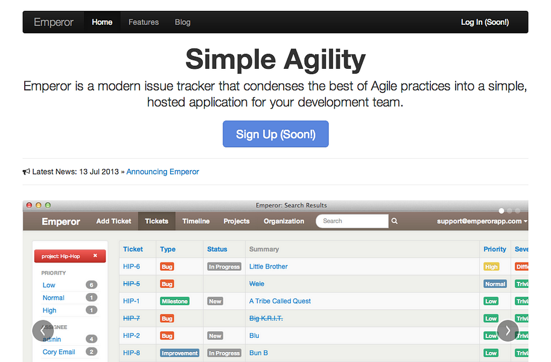Go to next carousel slide arrow
The height and width of the screenshot is (362, 551).
coord(508,331)
